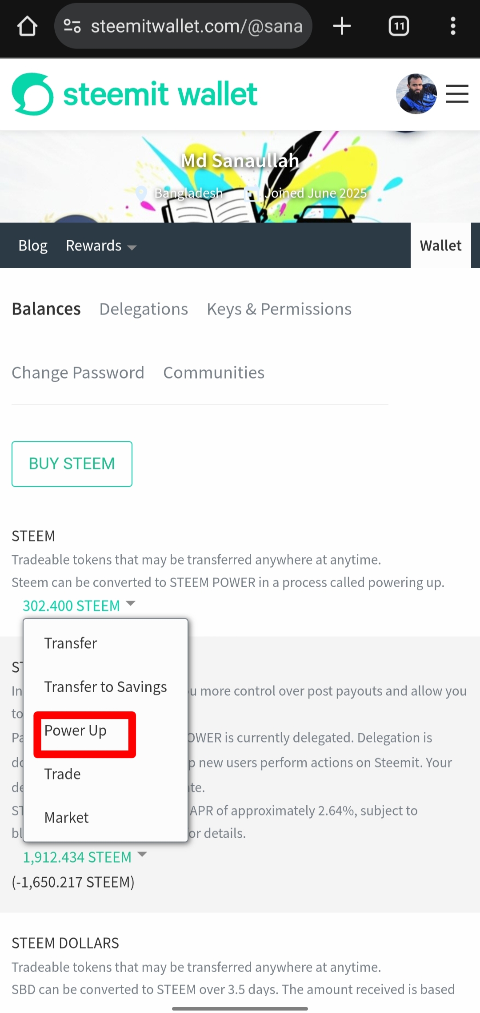Select Power Up from the menu
The width and height of the screenshot is (480, 1013).
76,730
